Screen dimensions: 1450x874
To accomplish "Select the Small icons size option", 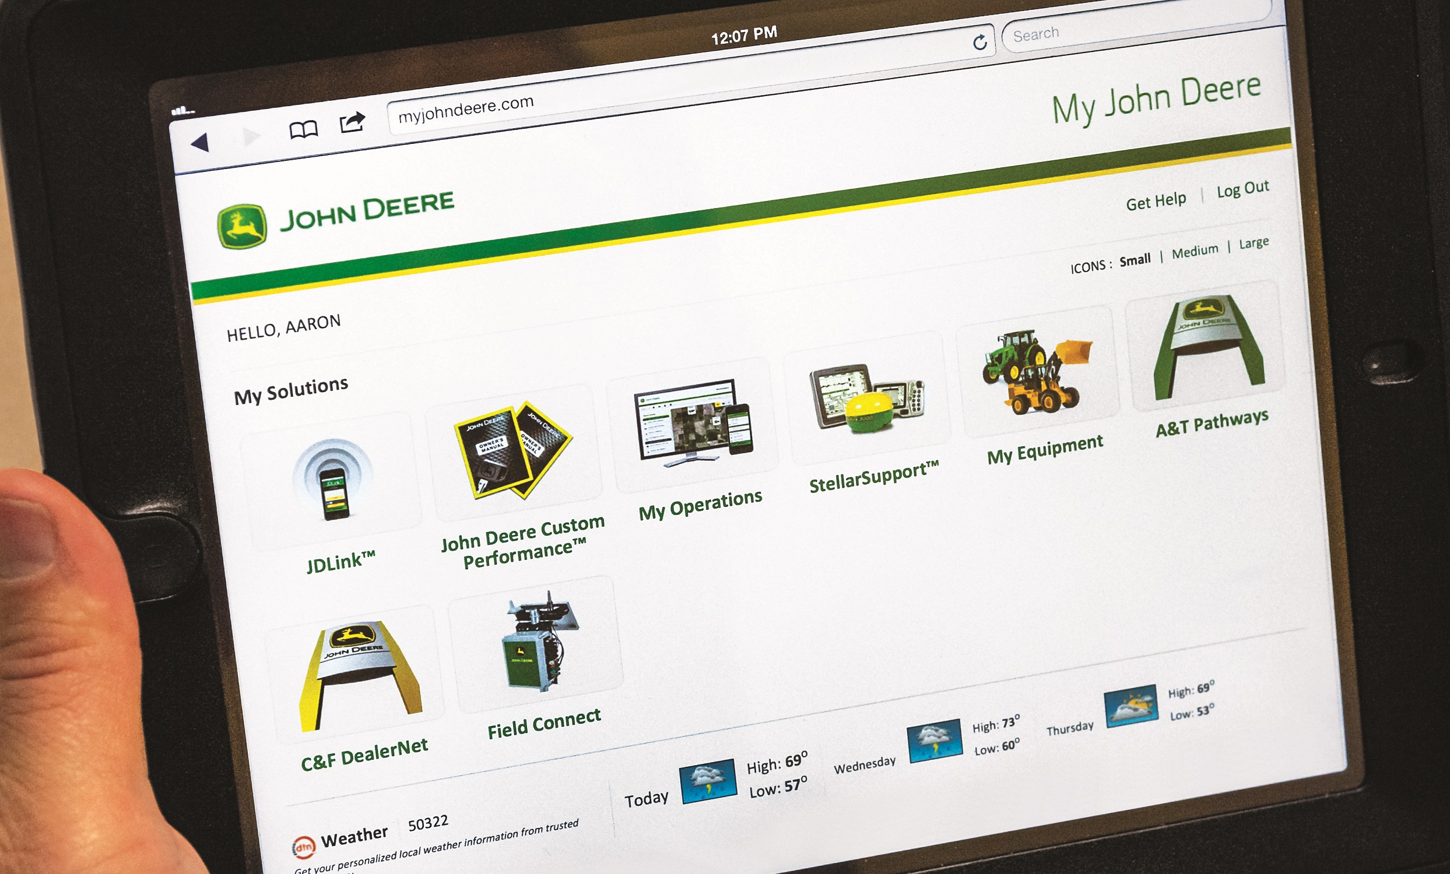I will pyautogui.click(x=1135, y=260).
